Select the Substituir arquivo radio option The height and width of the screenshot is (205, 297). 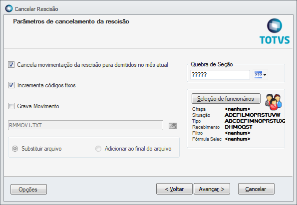[15, 149]
